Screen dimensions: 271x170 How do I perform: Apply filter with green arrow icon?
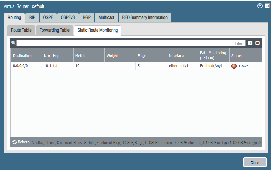tap(250, 43)
